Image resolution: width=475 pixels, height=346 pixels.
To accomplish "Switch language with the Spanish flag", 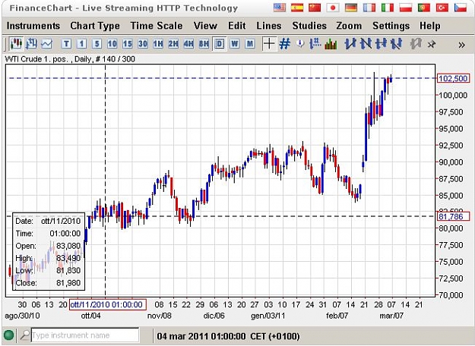I will pyautogui.click(x=297, y=8).
